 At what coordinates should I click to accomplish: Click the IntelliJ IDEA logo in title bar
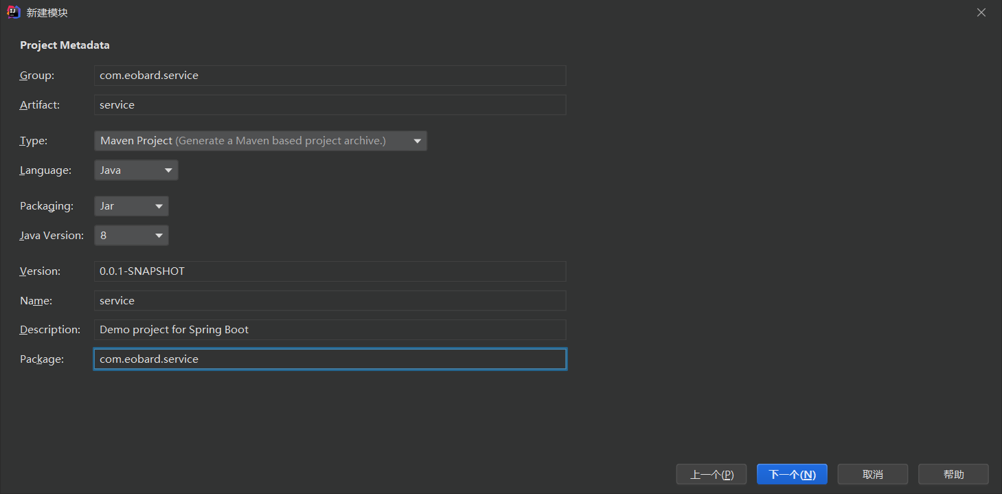(13, 12)
